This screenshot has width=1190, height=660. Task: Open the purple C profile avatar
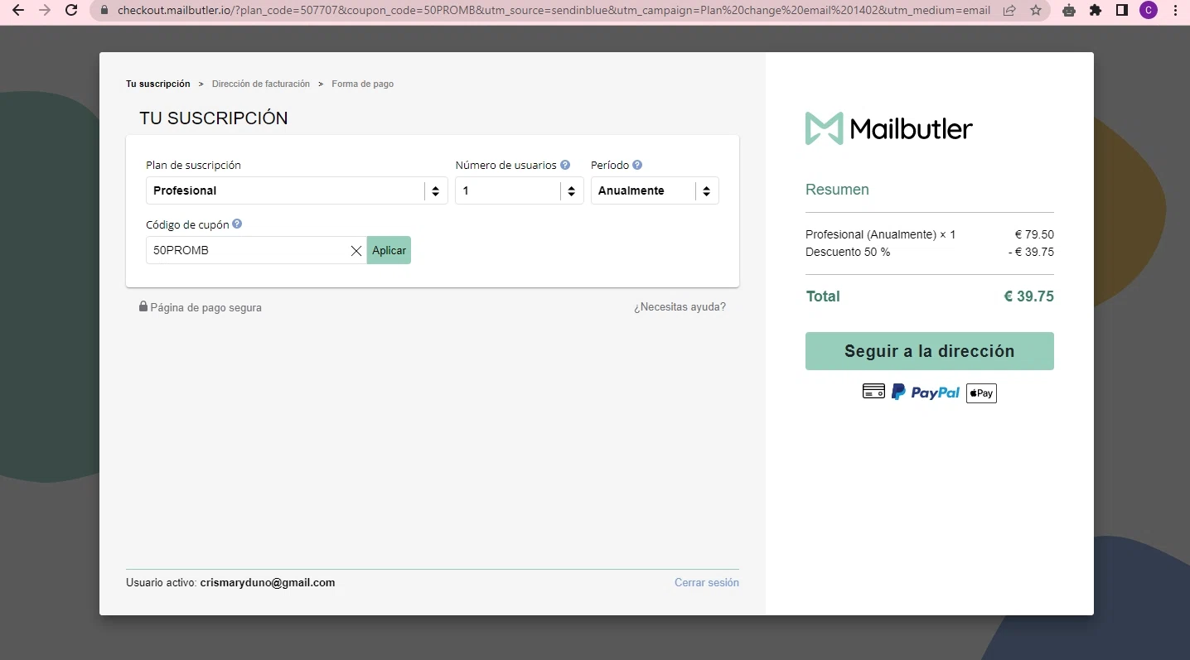point(1149,11)
